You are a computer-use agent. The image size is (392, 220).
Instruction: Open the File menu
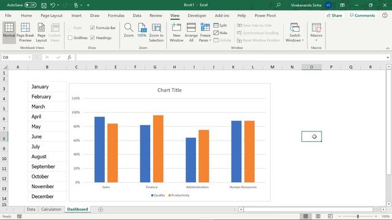click(8, 15)
